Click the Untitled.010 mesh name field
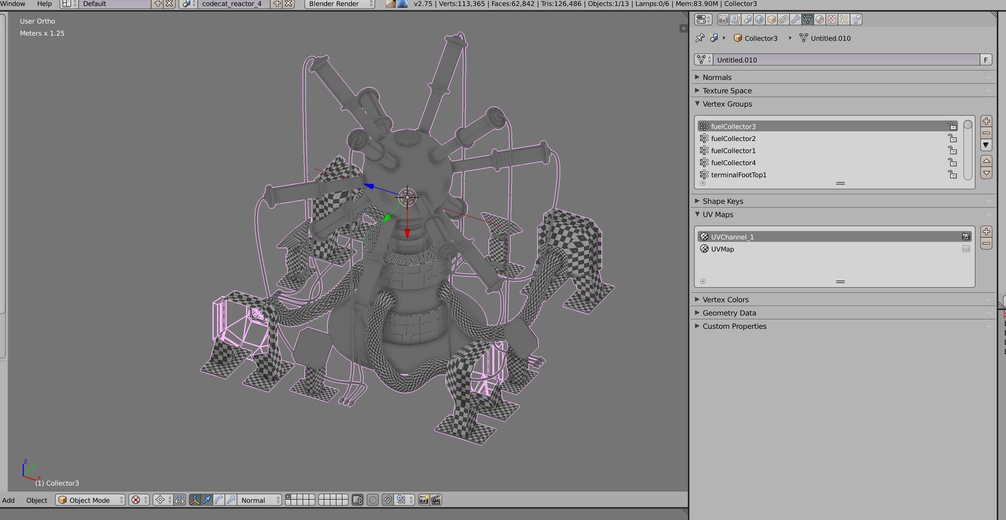 click(846, 60)
